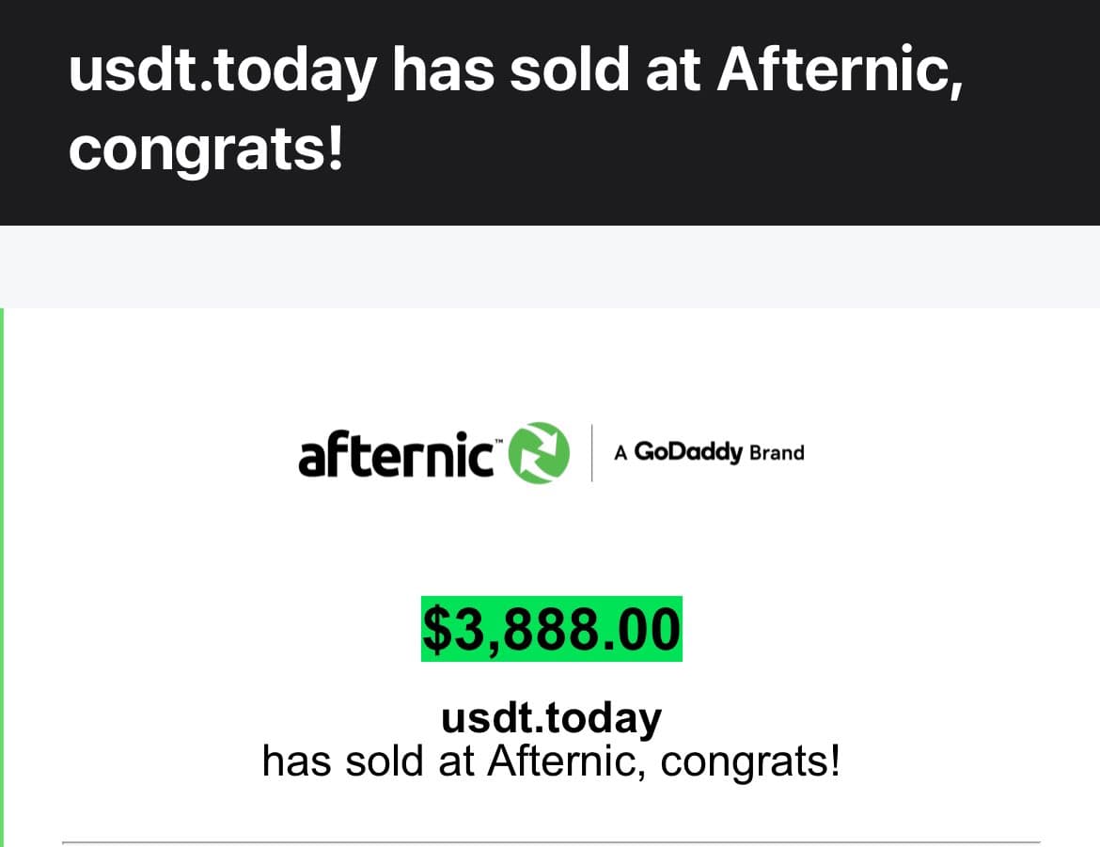Click the GoDaddy brand wordmark
The image size is (1100, 847).
point(687,452)
